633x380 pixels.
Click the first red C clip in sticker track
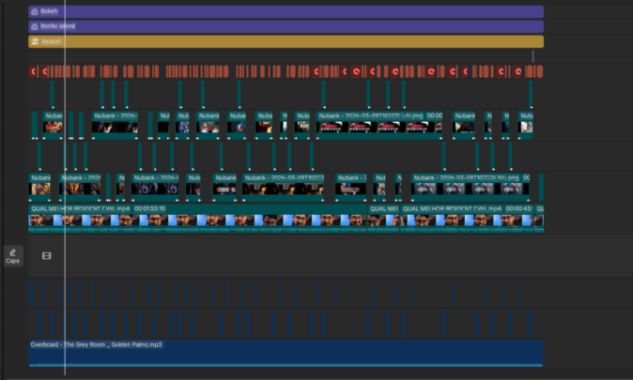click(33, 71)
